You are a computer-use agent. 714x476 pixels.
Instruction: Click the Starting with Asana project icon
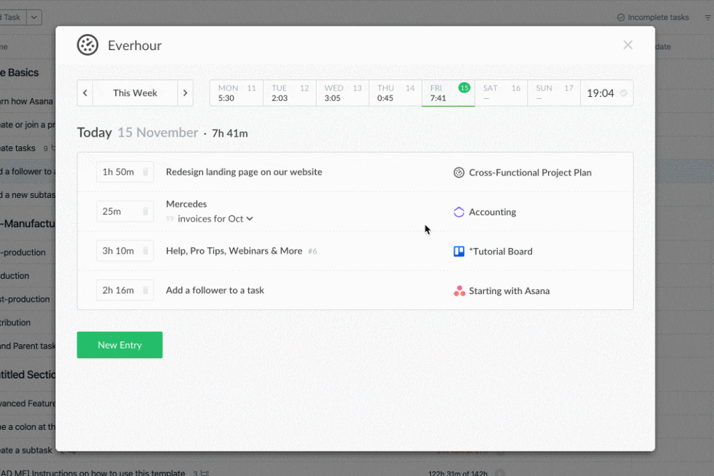[459, 291]
